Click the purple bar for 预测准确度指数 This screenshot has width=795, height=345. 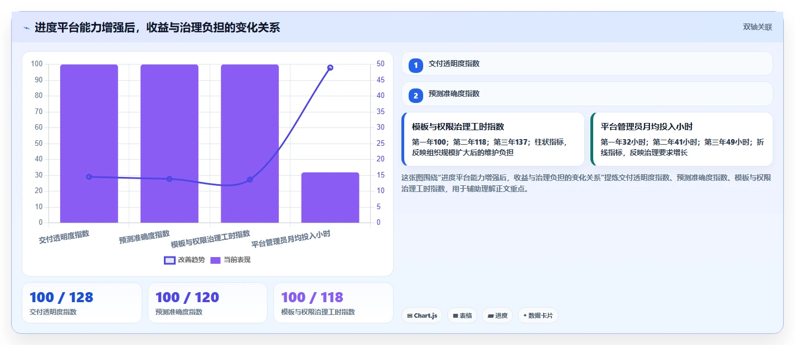pyautogui.click(x=169, y=144)
